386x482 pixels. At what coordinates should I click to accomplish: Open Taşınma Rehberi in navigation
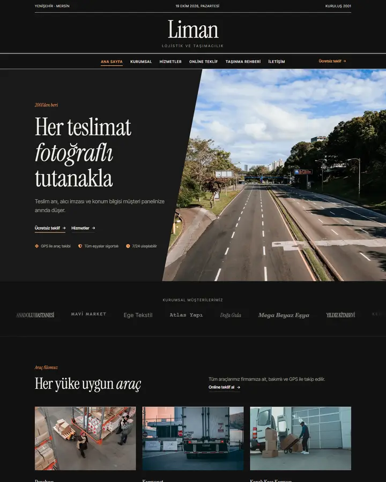(x=243, y=62)
